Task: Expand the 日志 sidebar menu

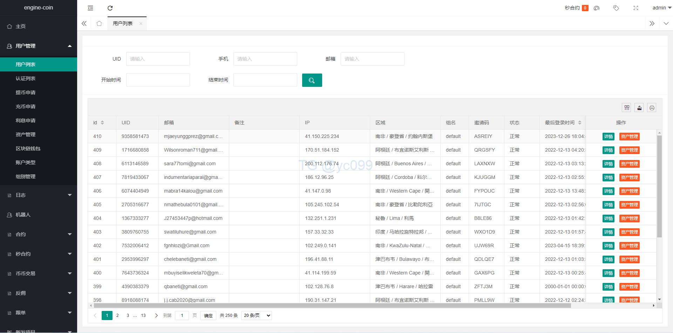Action: pyautogui.click(x=39, y=195)
